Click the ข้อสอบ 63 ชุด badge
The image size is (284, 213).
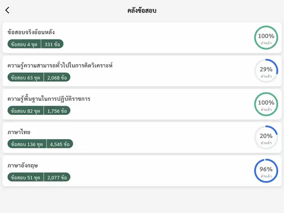(x=26, y=77)
